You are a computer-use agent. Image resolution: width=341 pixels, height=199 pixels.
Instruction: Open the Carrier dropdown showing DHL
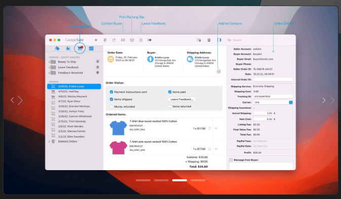click(273, 102)
